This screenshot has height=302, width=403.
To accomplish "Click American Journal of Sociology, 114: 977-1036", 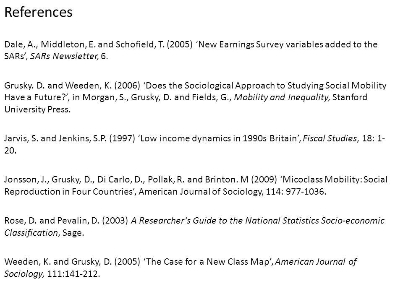I will (232, 192).
